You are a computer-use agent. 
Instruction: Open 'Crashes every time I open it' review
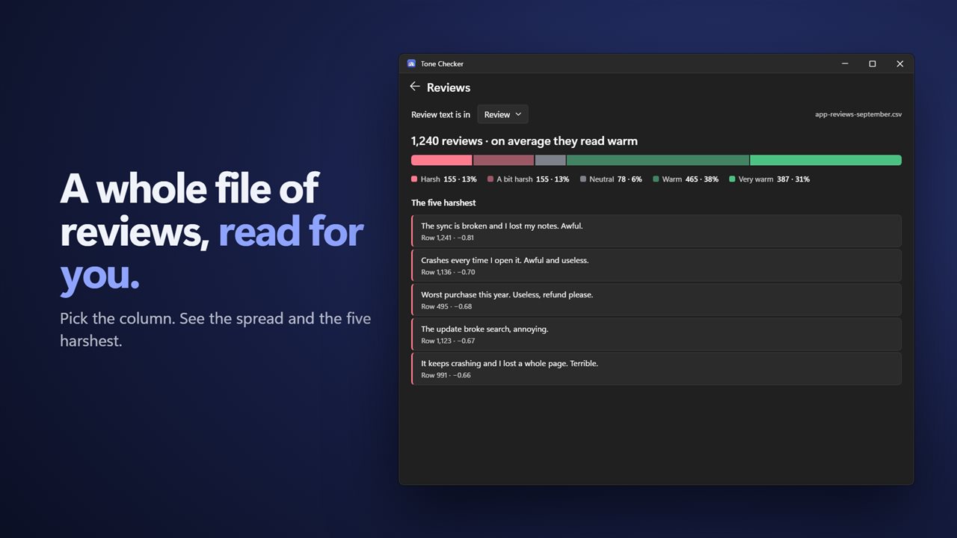click(x=656, y=265)
